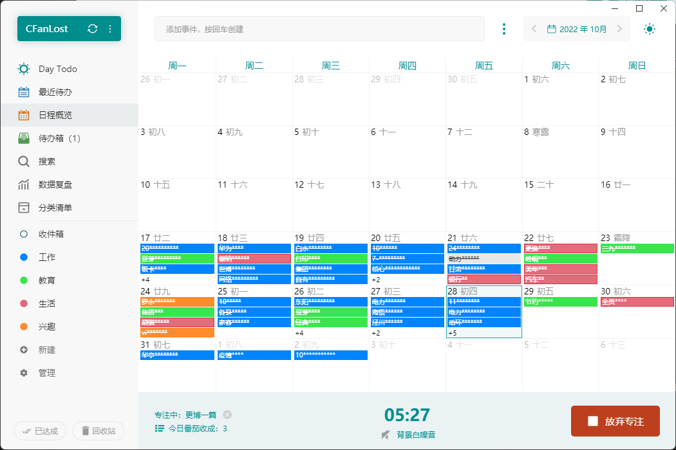Open the 2022 年 10月 date picker

pyautogui.click(x=577, y=29)
